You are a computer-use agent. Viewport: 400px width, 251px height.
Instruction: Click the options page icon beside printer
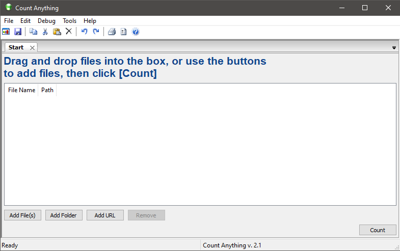[123, 32]
